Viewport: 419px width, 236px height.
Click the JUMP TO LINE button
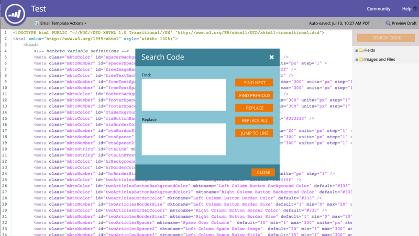click(x=254, y=133)
